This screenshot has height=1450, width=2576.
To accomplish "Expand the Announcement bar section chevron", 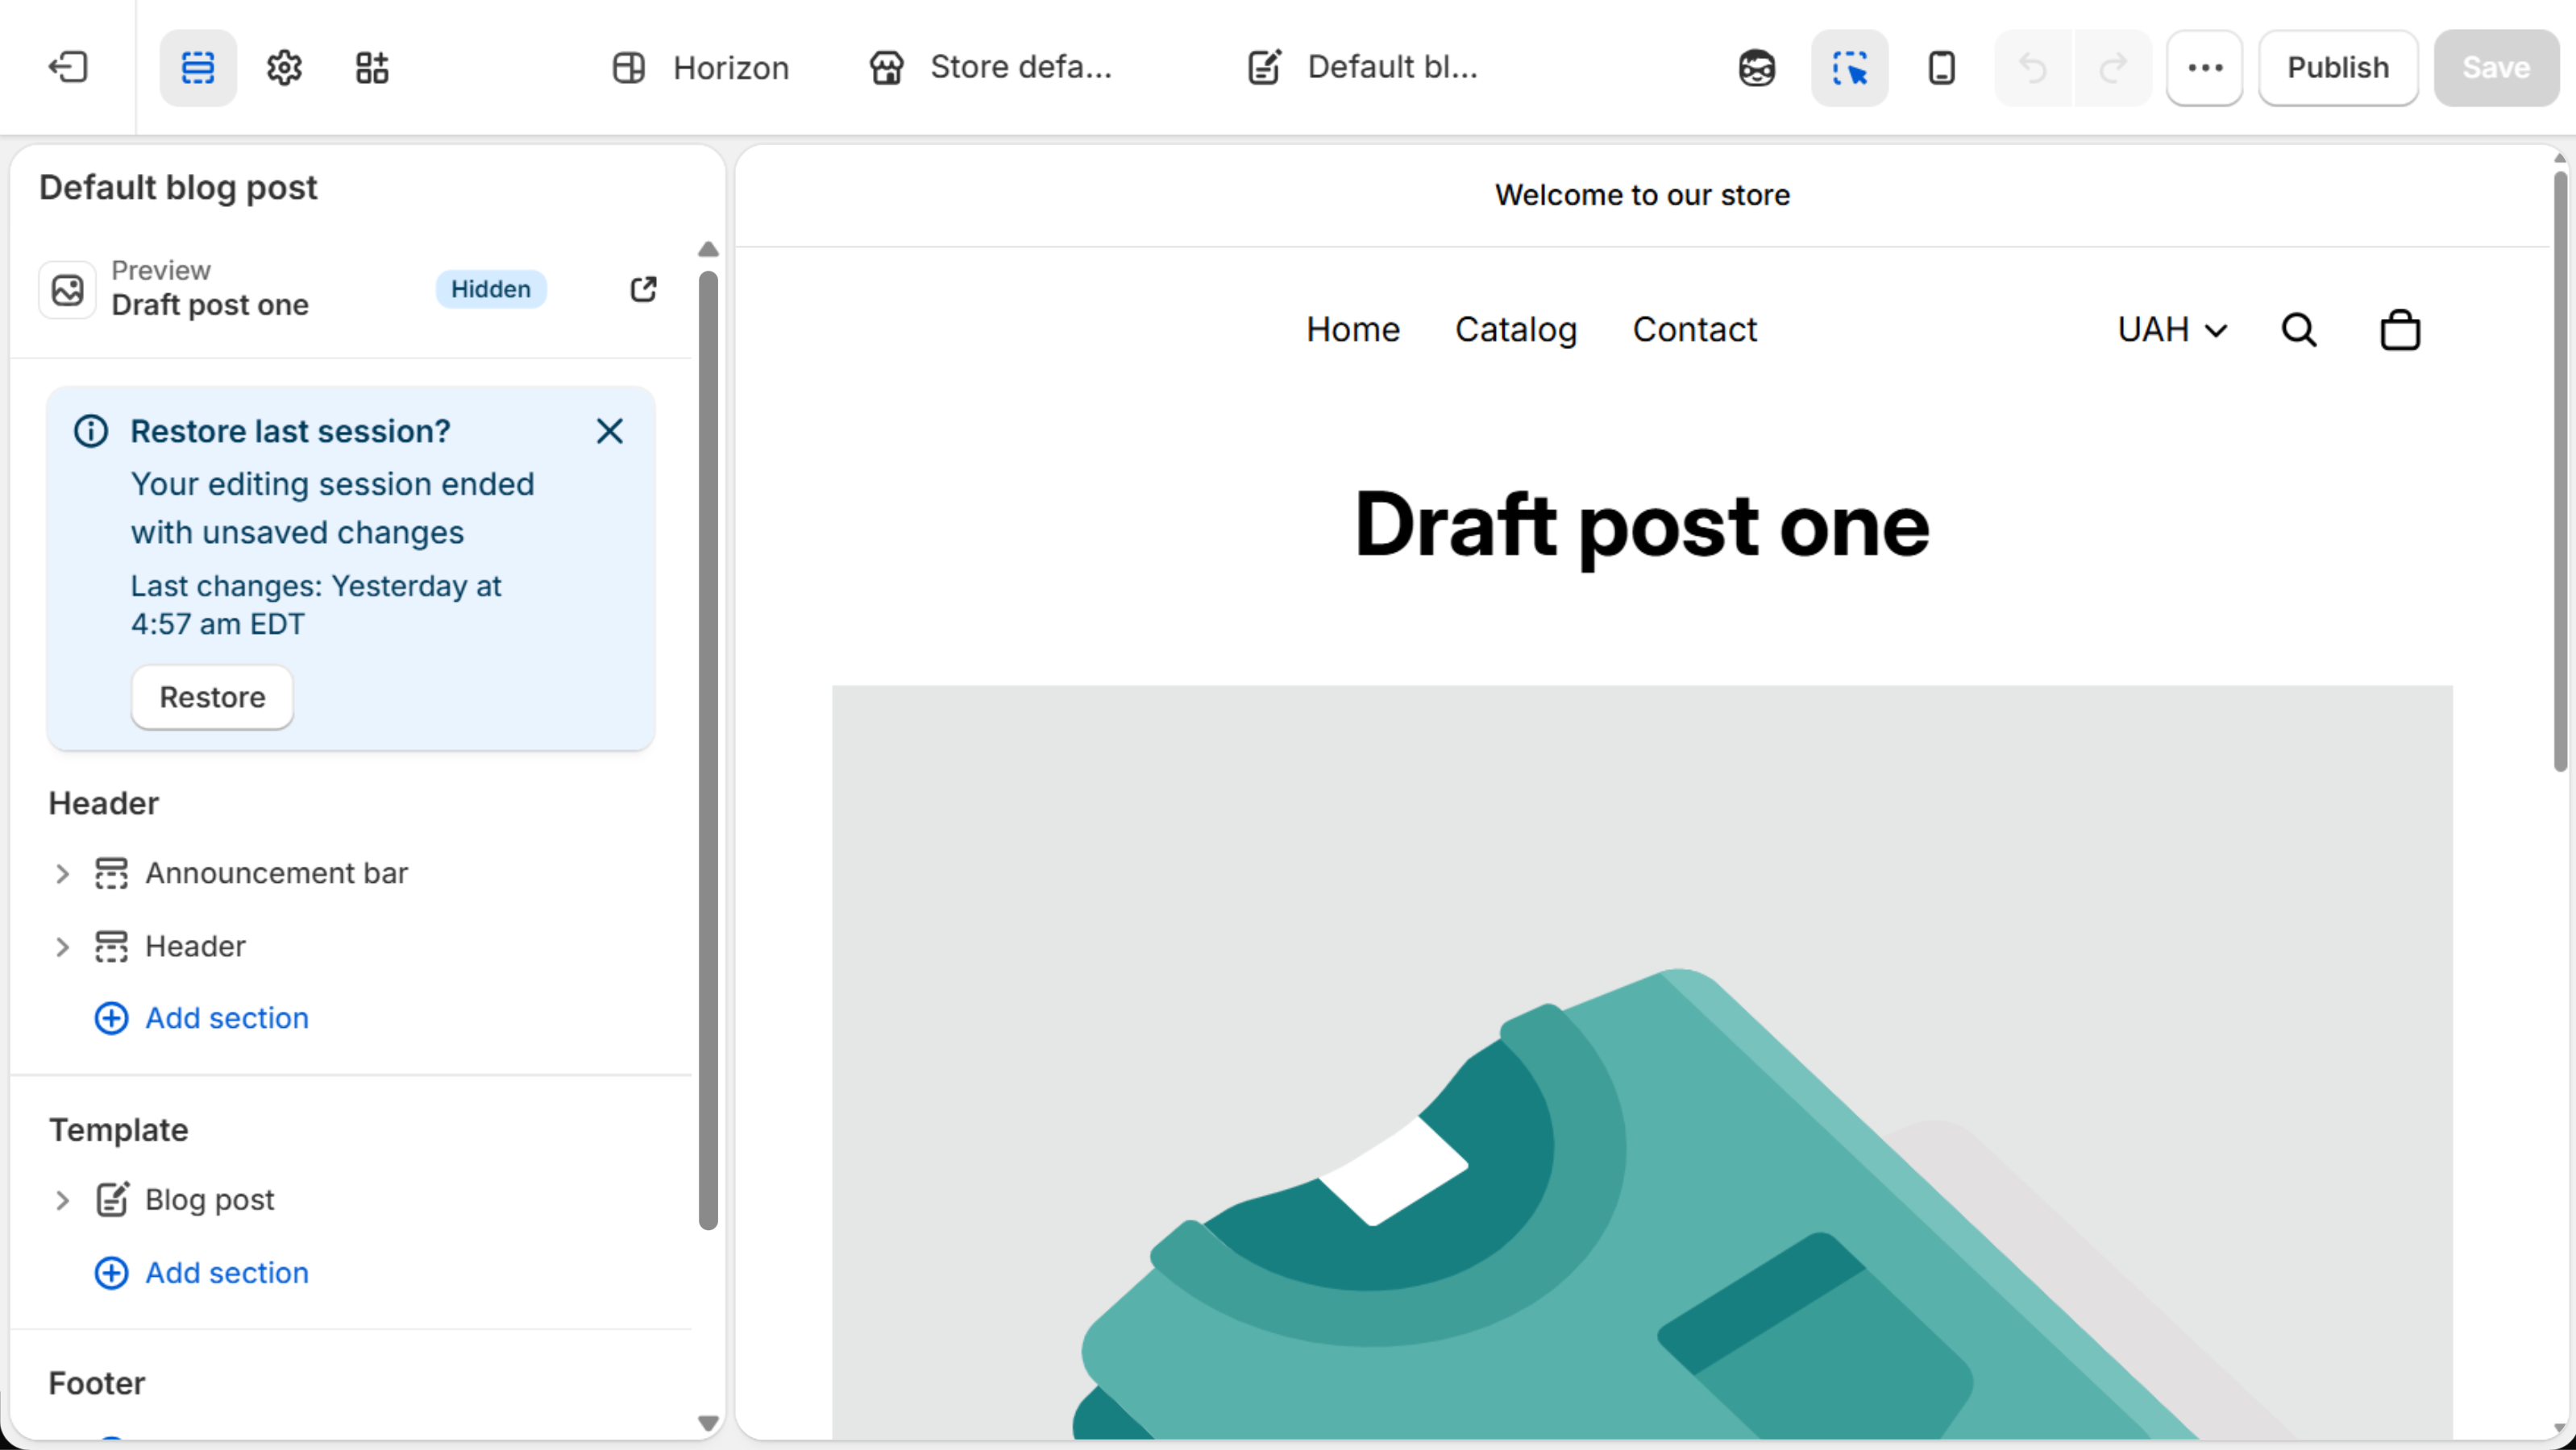I will click(x=62, y=873).
